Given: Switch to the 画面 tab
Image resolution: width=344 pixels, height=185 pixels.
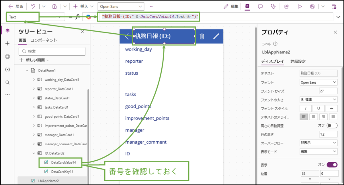Looking at the screenshot, I should (23, 41).
